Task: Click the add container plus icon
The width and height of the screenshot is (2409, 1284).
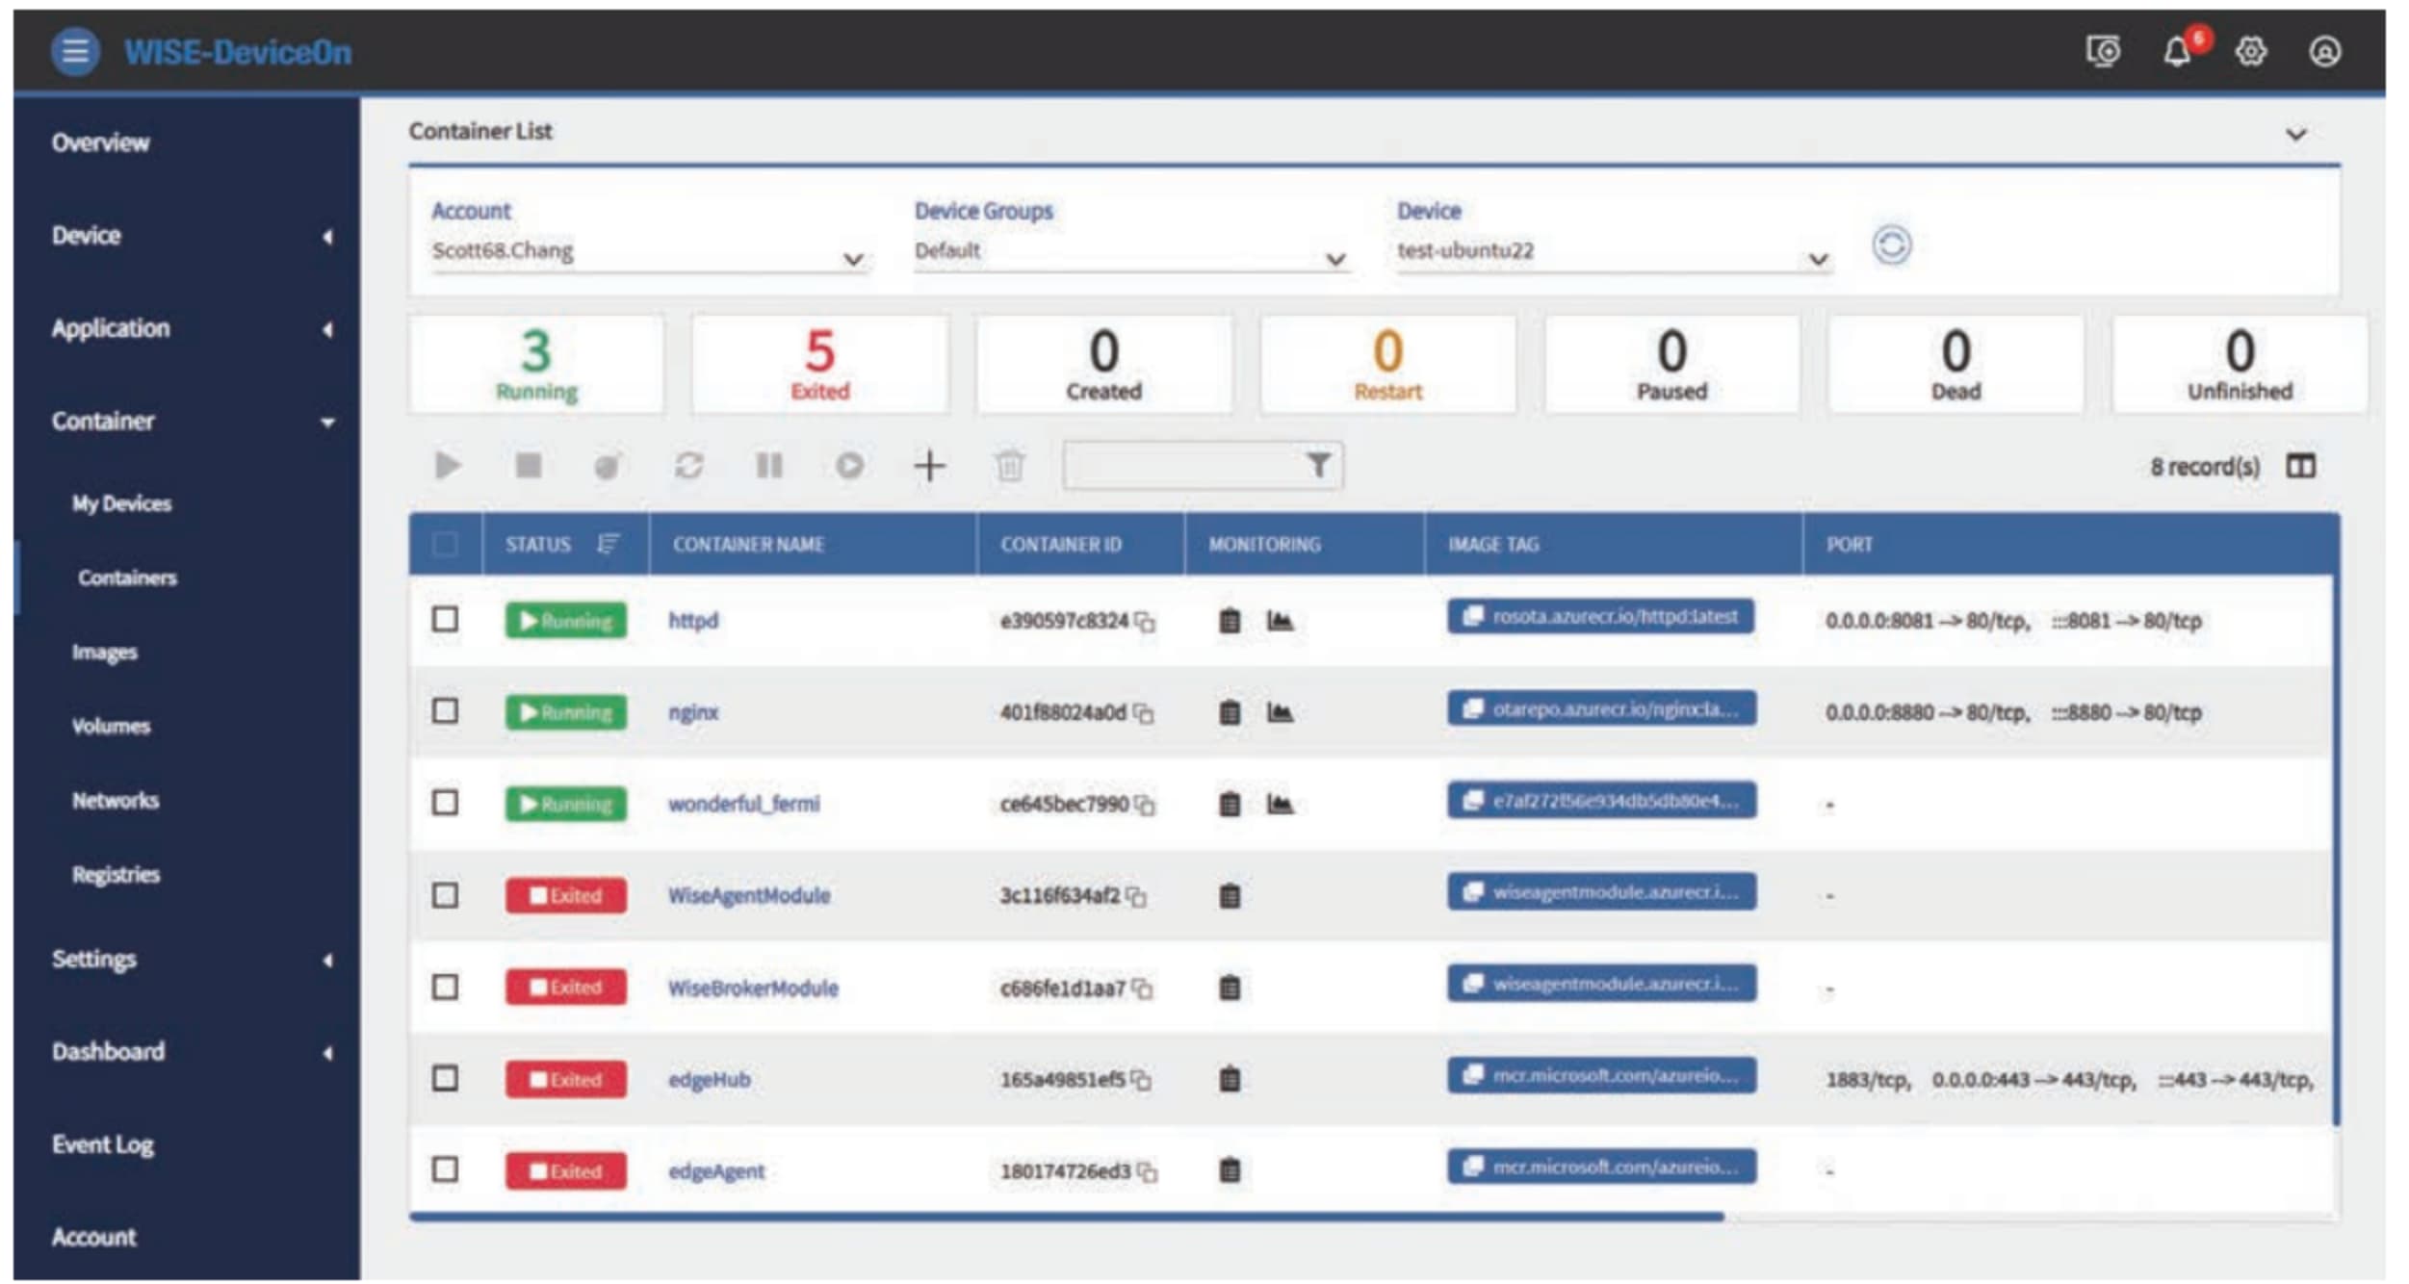Action: [x=929, y=467]
